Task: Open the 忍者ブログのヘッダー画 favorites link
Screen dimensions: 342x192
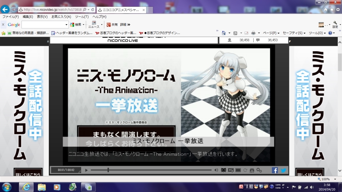Action: tap(116, 33)
